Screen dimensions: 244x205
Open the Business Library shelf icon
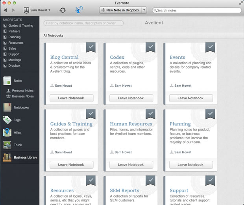point(7,157)
